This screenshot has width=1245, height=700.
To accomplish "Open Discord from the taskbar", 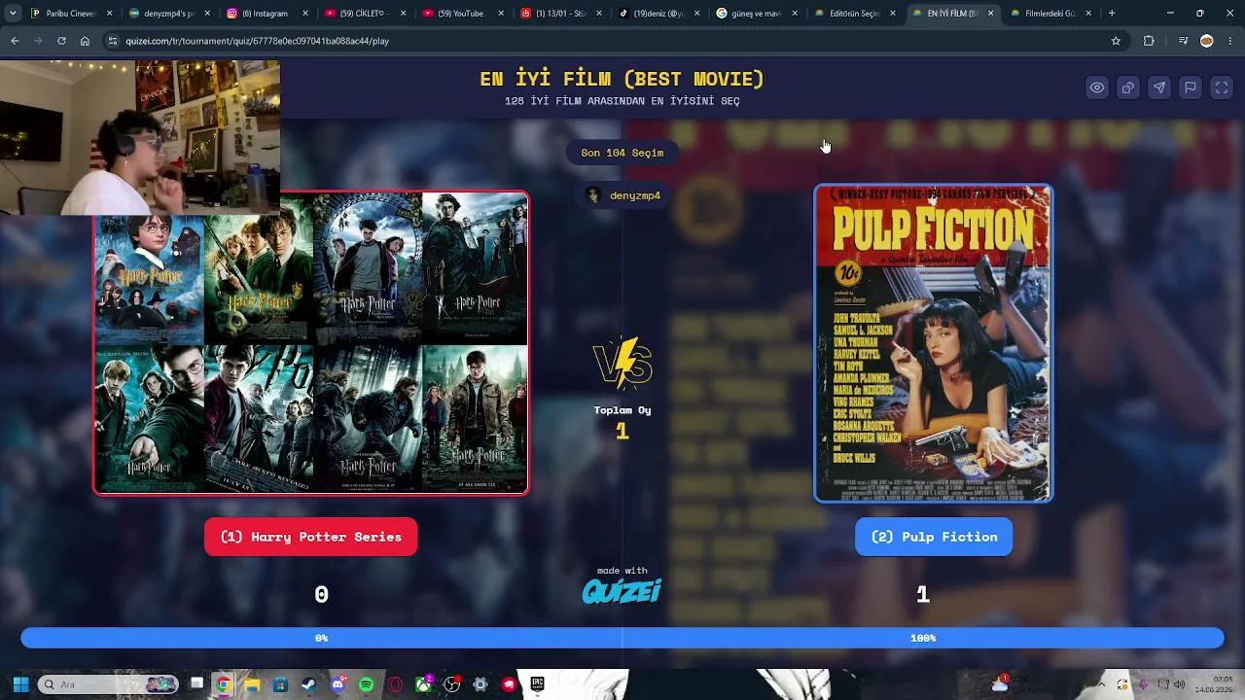I will pyautogui.click(x=338, y=684).
